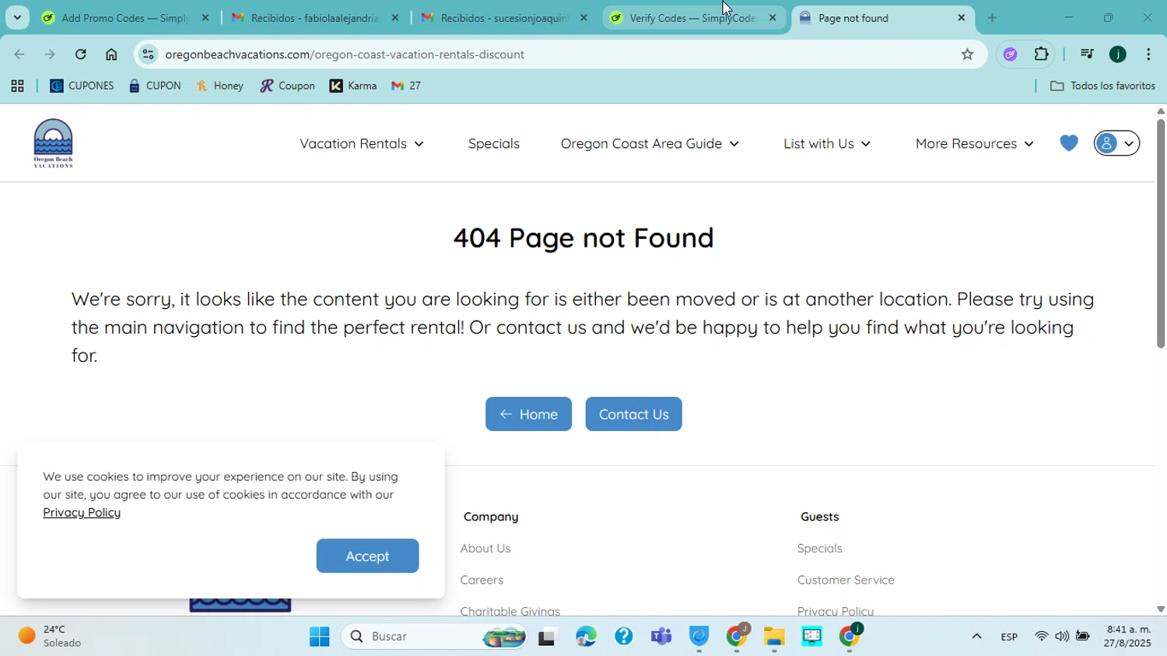The width and height of the screenshot is (1167, 656).
Task: Open the Karma bookmark
Action: tap(354, 86)
